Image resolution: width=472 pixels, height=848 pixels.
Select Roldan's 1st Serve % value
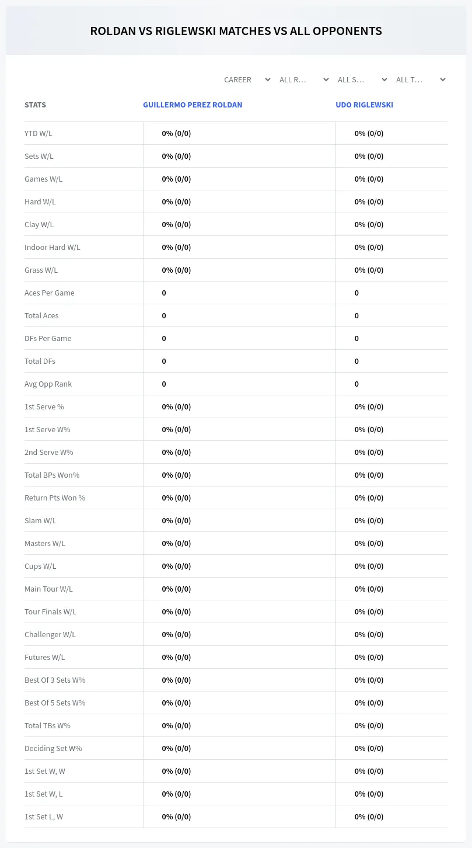click(x=176, y=406)
